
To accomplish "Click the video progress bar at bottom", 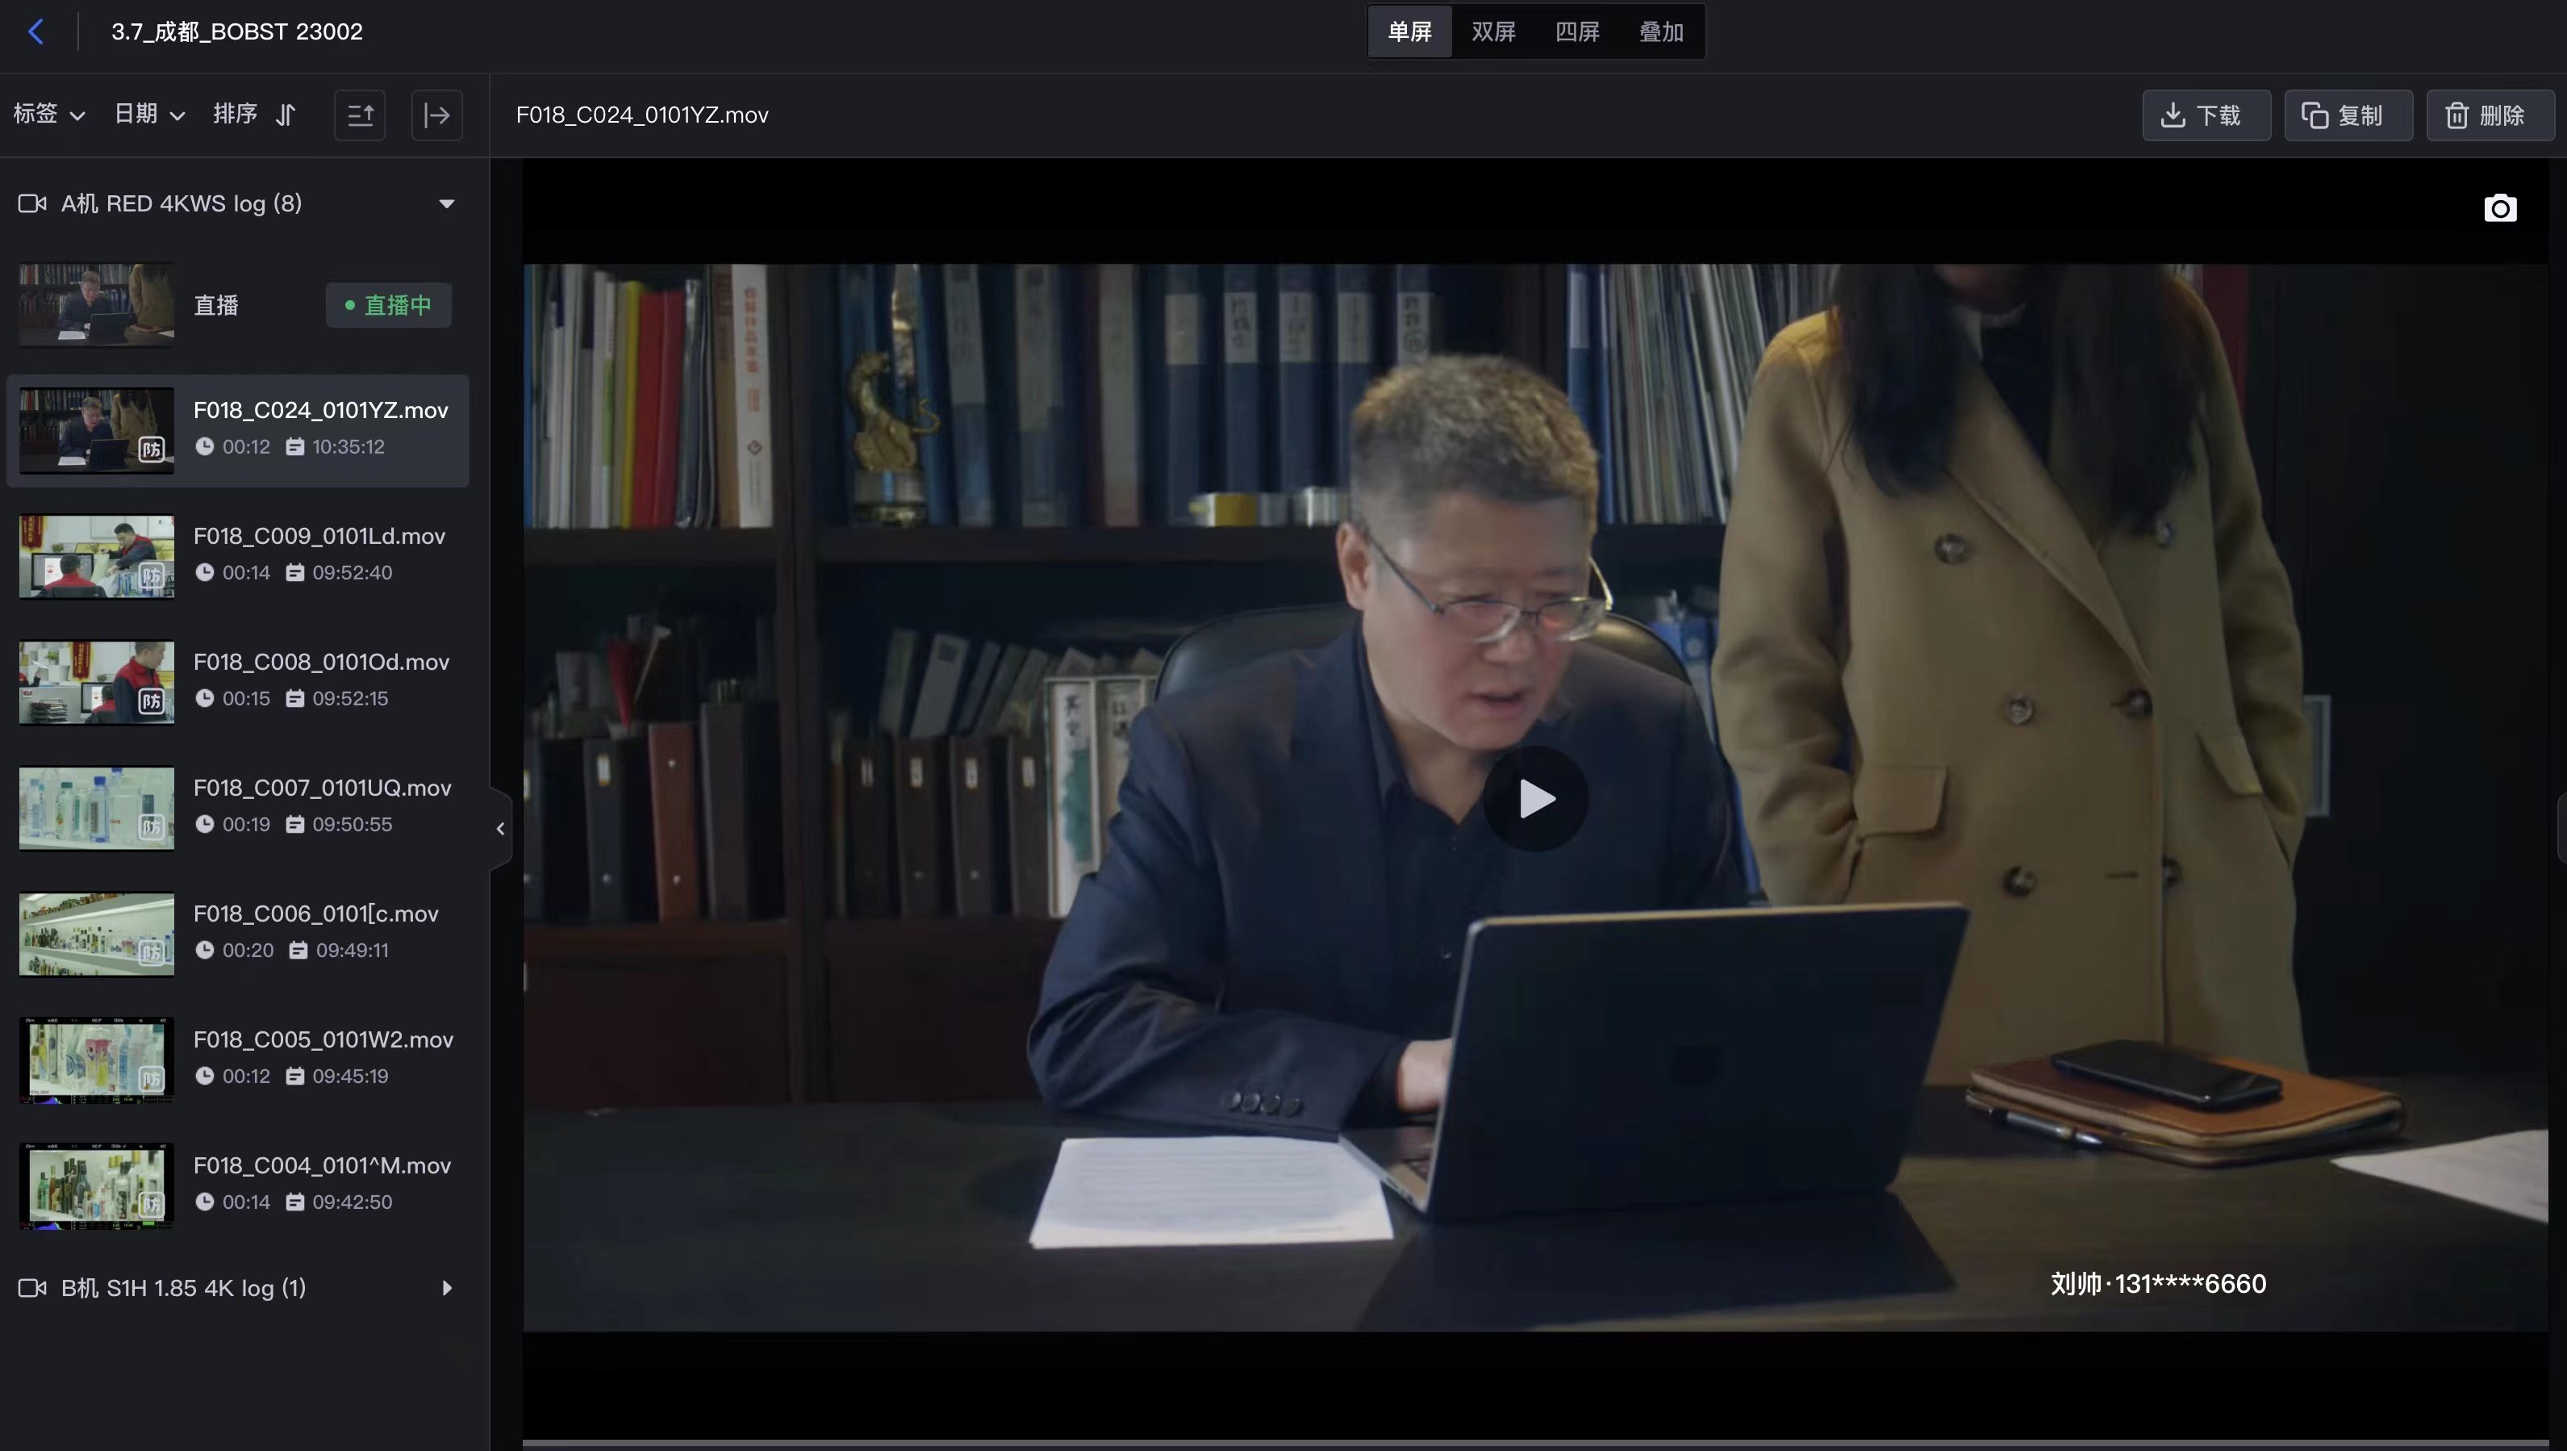I will tap(1534, 1443).
